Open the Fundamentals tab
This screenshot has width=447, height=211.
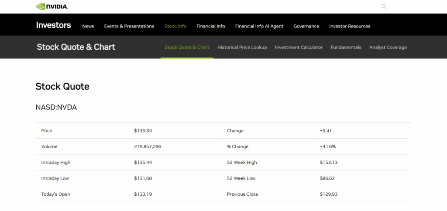tap(346, 47)
